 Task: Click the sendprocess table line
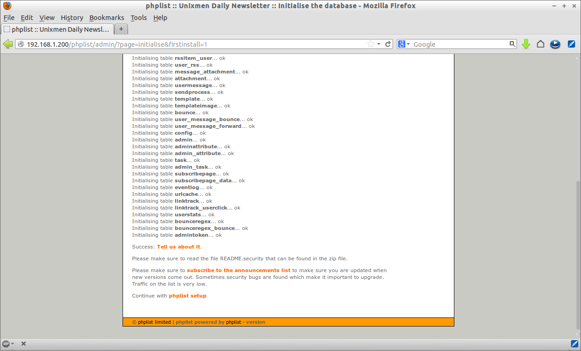[178, 92]
